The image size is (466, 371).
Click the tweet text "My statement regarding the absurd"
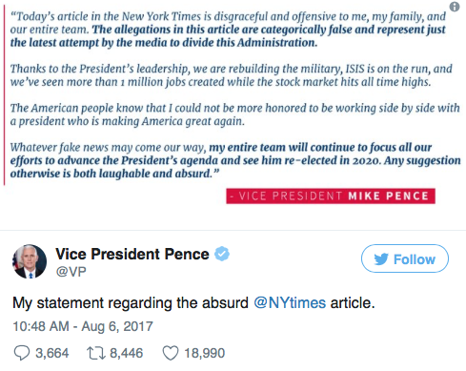click(x=131, y=302)
